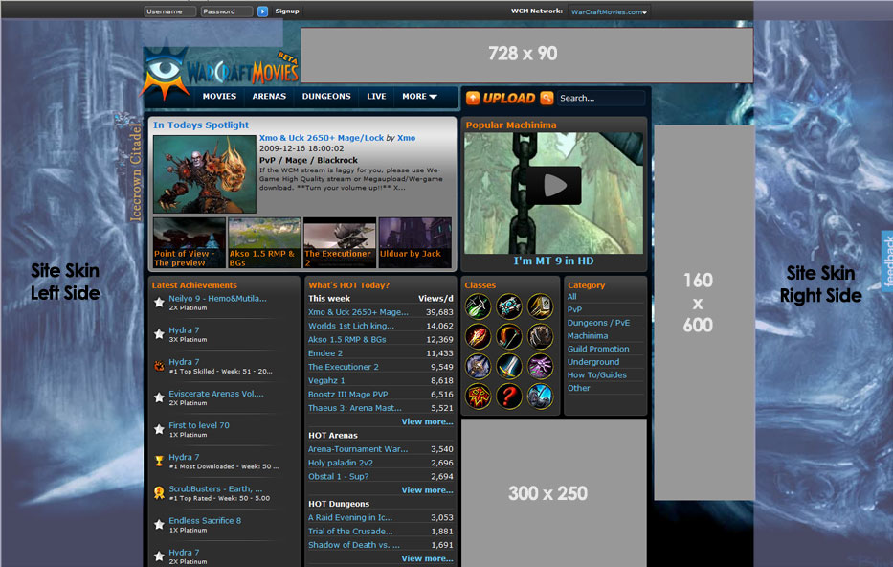Screen dimensions: 893x567
Task: Filter by Guild Promotion category
Action: [598, 349]
